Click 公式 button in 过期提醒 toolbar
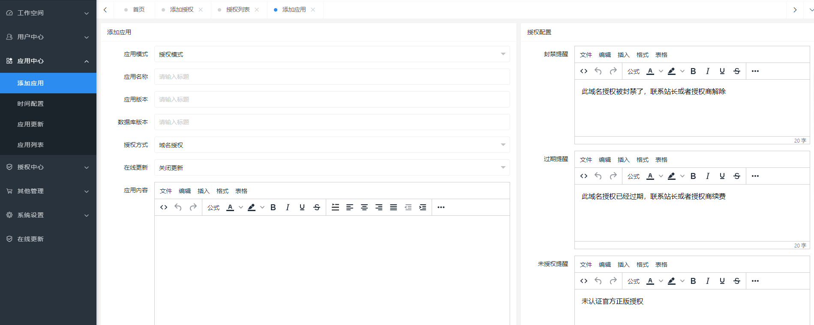This screenshot has height=325, width=814. click(x=633, y=176)
